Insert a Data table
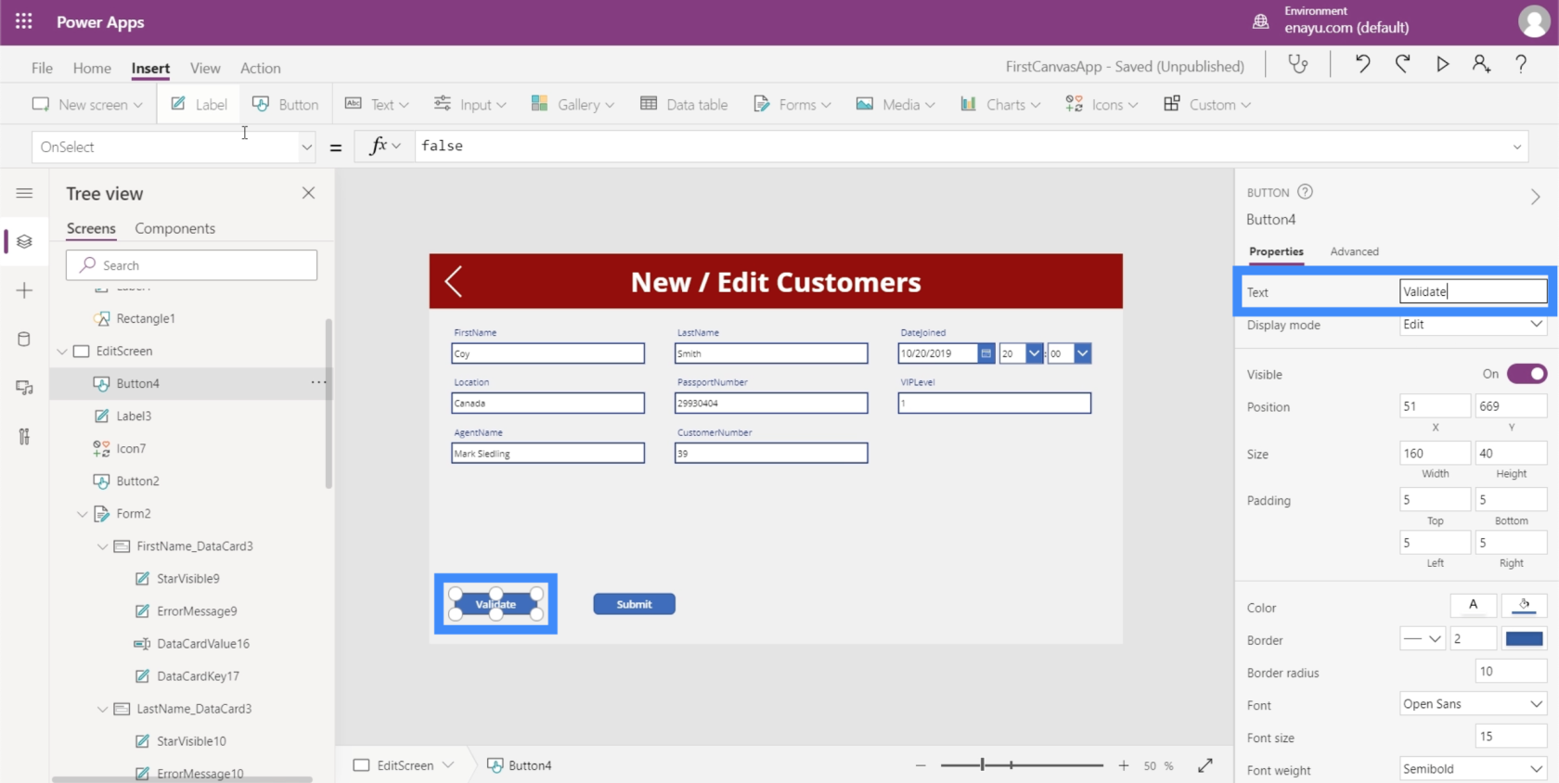 685,104
